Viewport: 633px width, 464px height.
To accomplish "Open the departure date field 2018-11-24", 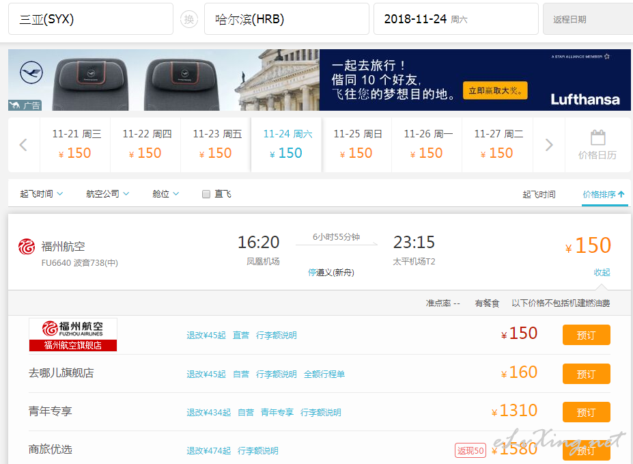I will (455, 19).
